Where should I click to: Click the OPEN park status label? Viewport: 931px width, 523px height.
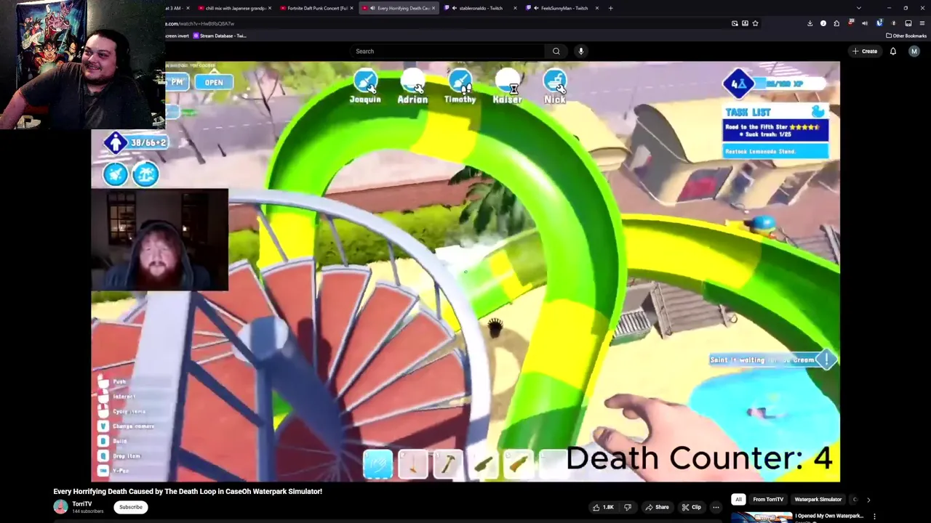coord(214,82)
